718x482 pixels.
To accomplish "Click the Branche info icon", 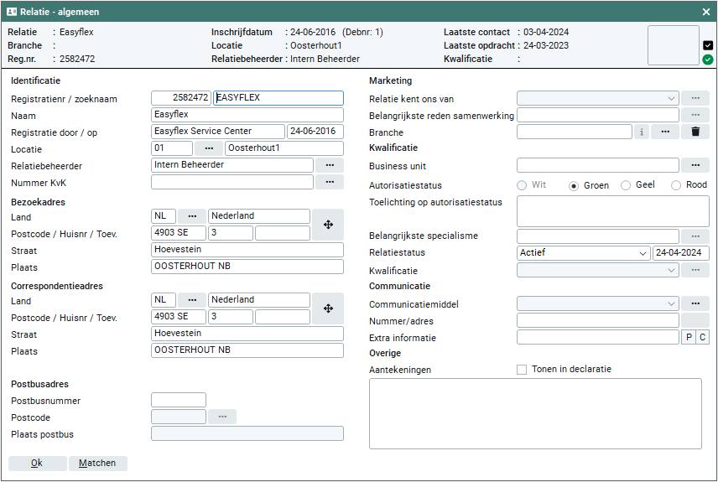I will pyautogui.click(x=642, y=132).
